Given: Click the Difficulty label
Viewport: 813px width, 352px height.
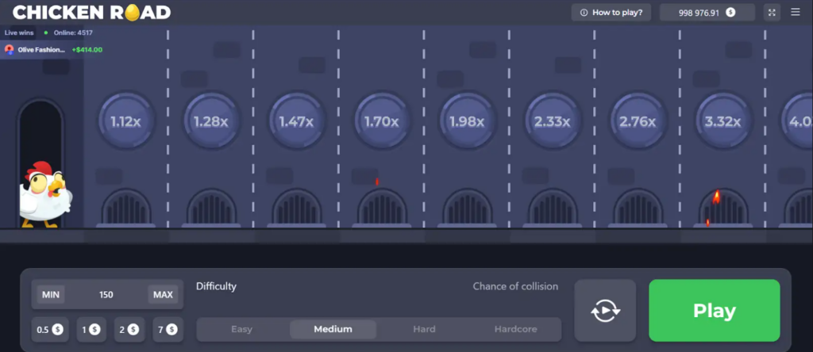Looking at the screenshot, I should point(216,286).
